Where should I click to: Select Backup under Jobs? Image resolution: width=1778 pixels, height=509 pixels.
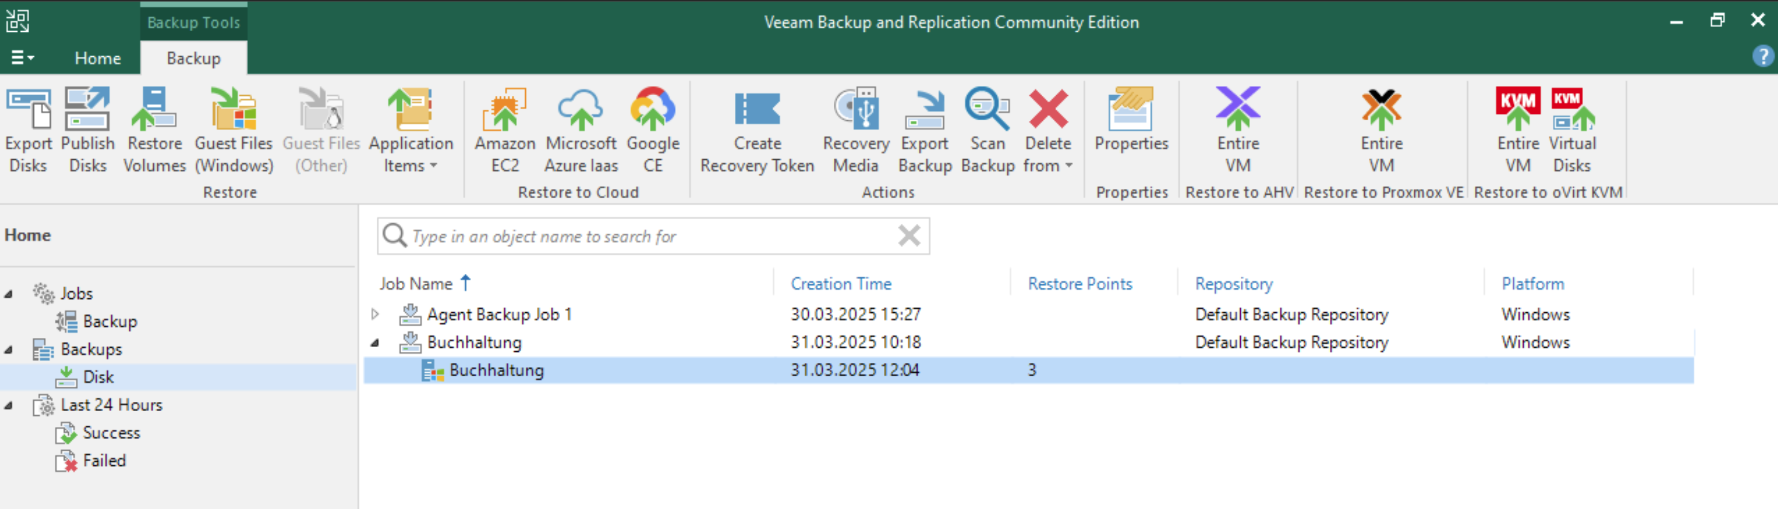pos(110,322)
